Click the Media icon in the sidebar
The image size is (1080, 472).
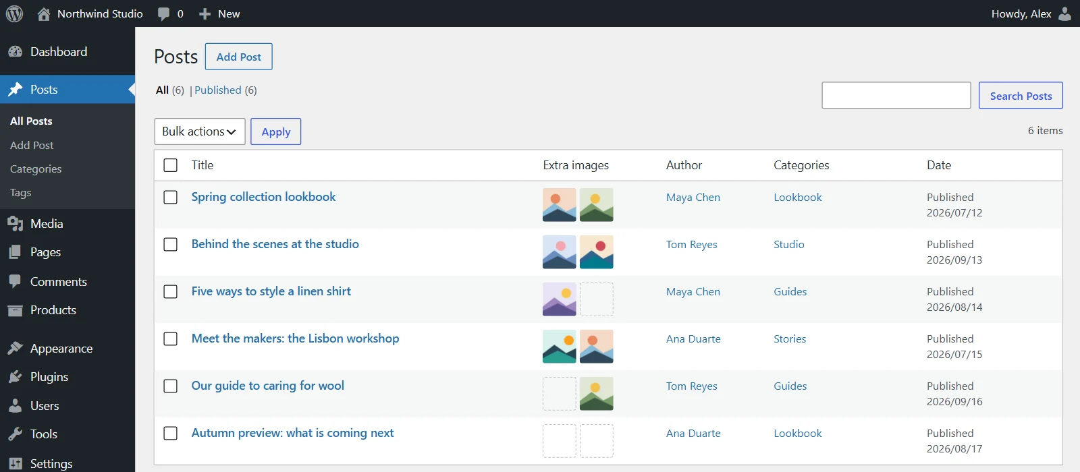[x=15, y=224]
